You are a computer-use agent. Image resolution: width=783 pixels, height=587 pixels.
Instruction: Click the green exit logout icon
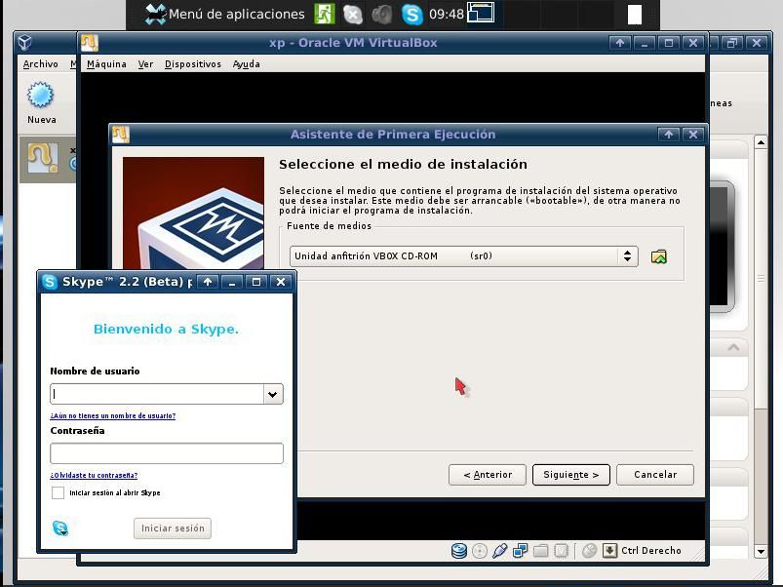tap(324, 14)
